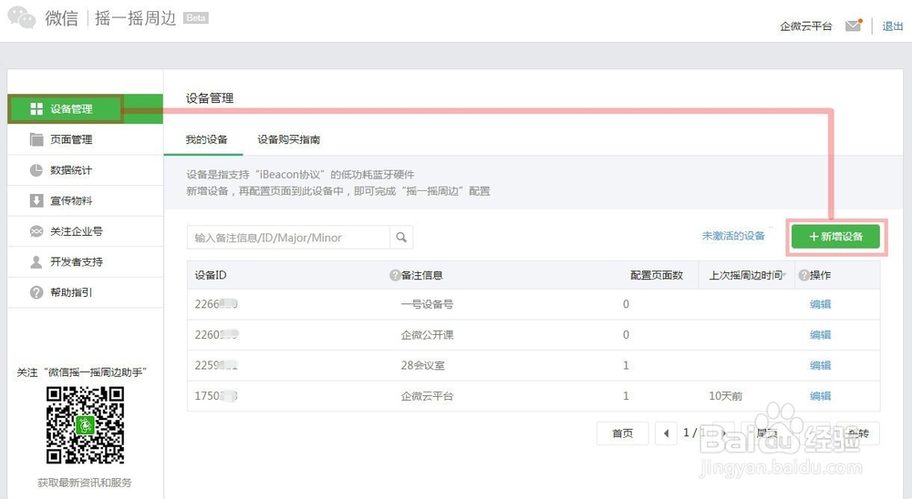Click the 宣传物料 download icon
912x499 pixels.
pos(36,200)
